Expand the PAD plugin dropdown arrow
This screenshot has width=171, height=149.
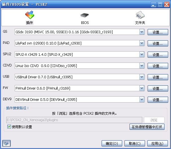(142, 43)
